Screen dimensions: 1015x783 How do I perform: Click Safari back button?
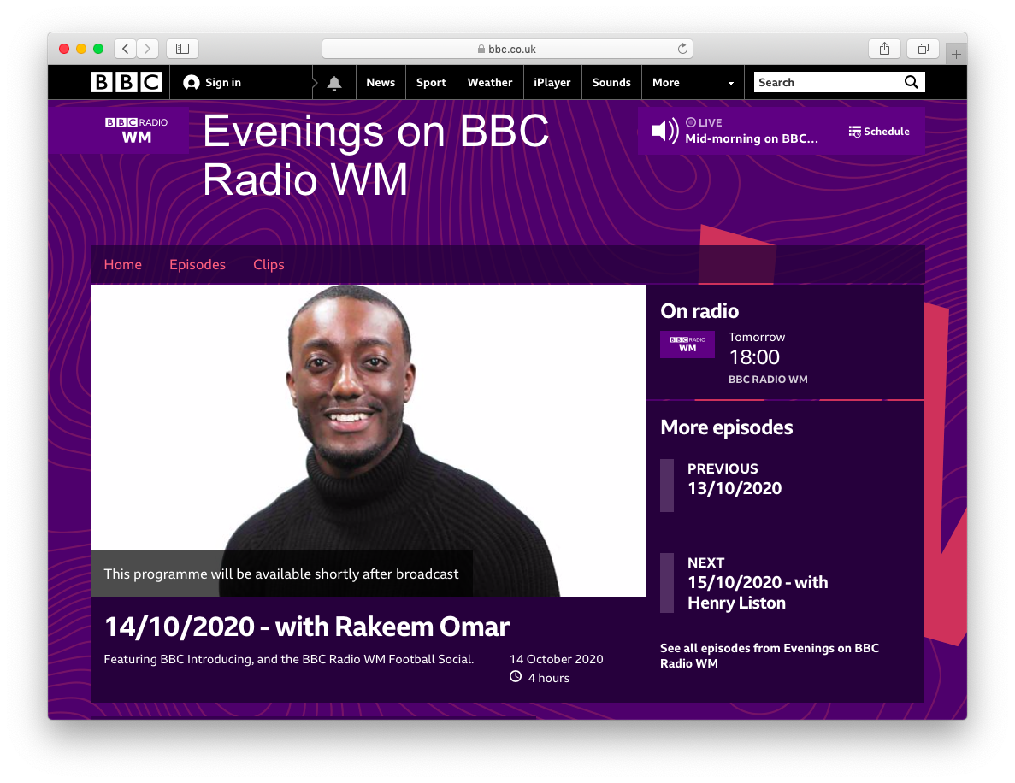pos(126,49)
